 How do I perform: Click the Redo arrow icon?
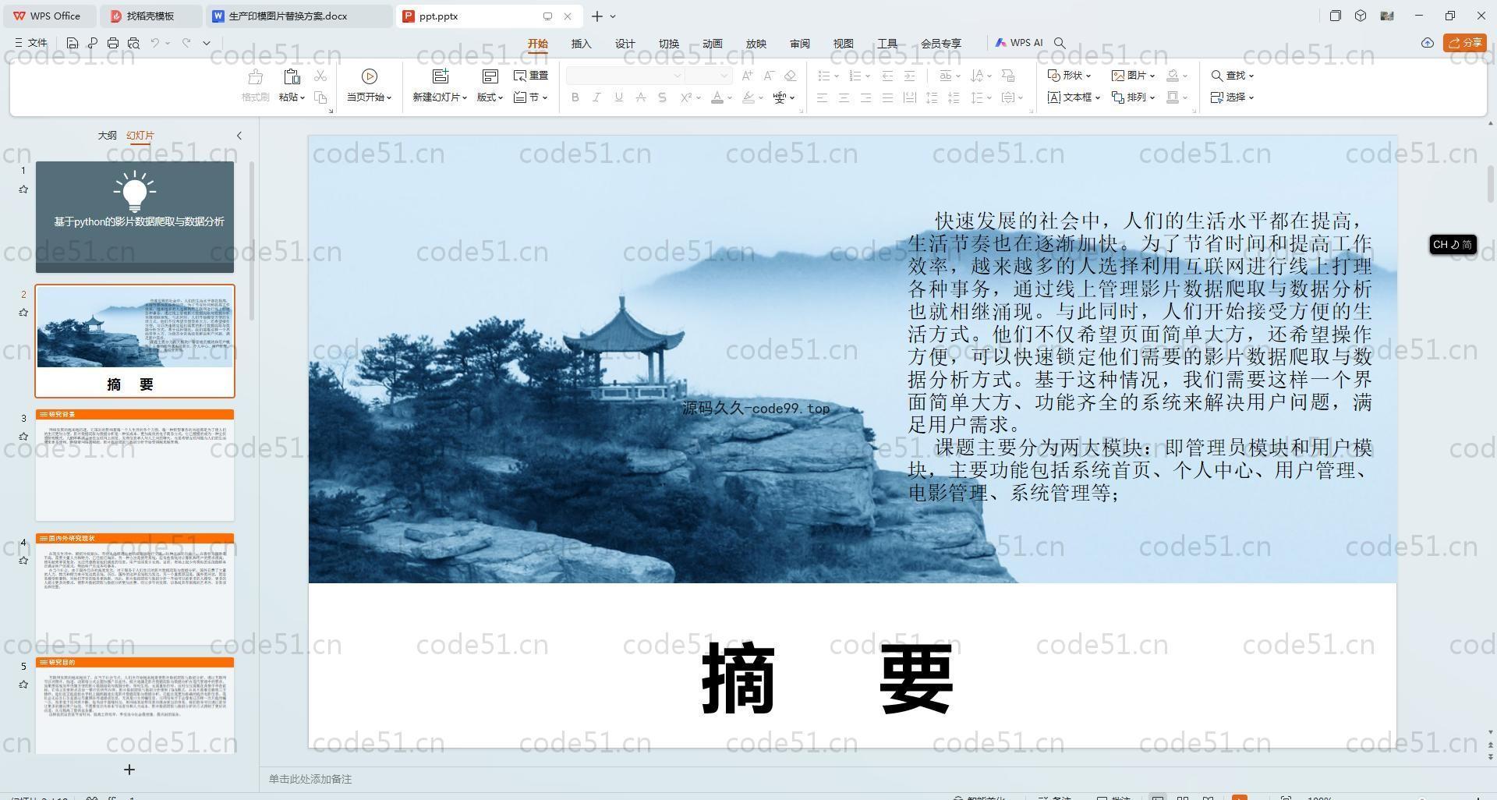[x=186, y=43]
